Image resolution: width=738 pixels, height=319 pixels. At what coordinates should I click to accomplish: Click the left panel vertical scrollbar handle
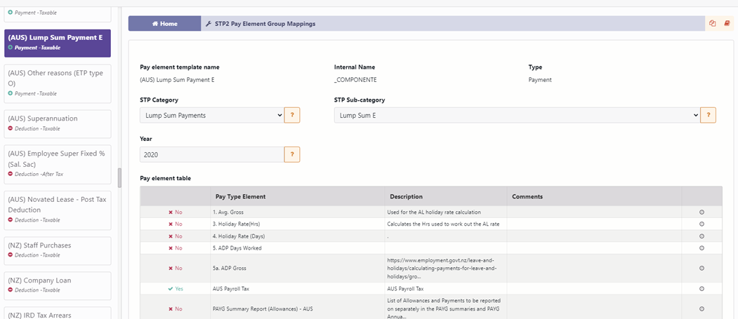119,178
